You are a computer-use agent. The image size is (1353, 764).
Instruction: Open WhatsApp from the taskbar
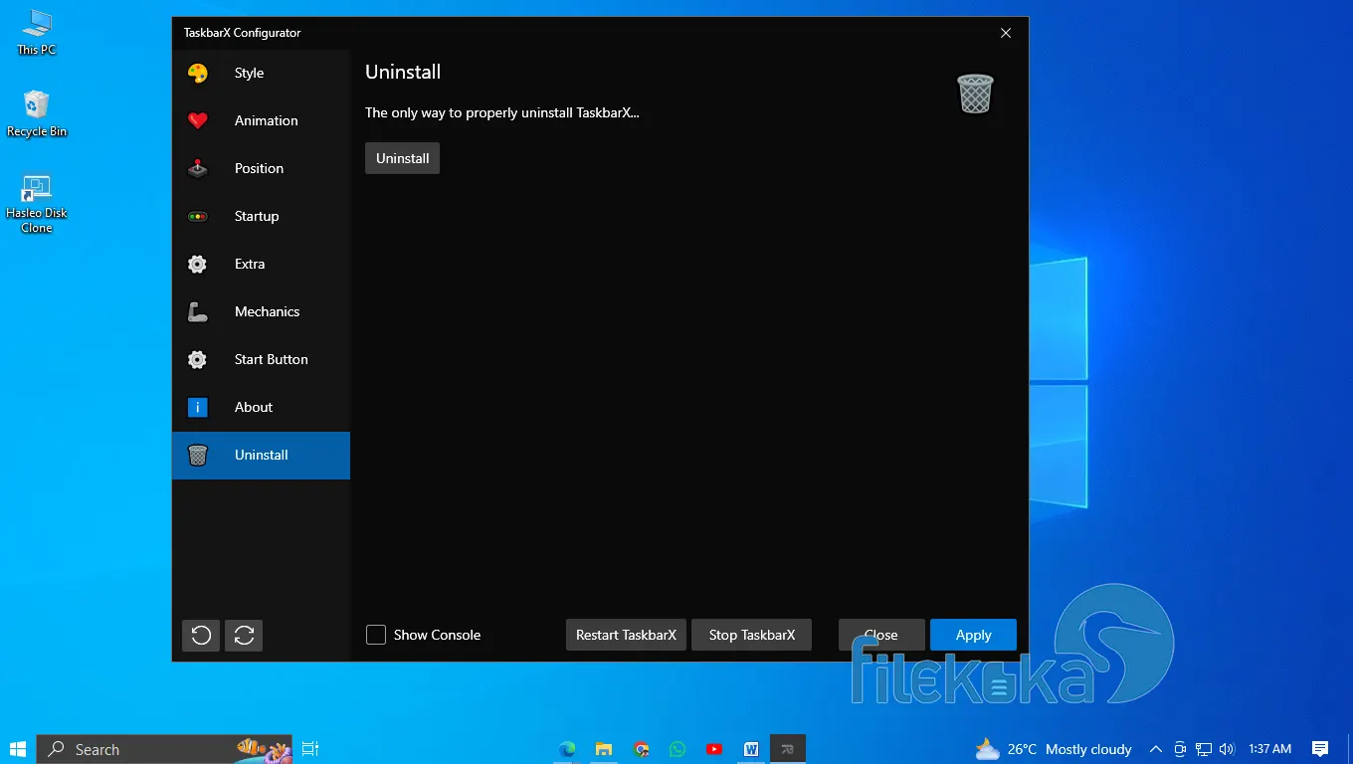pyautogui.click(x=677, y=749)
